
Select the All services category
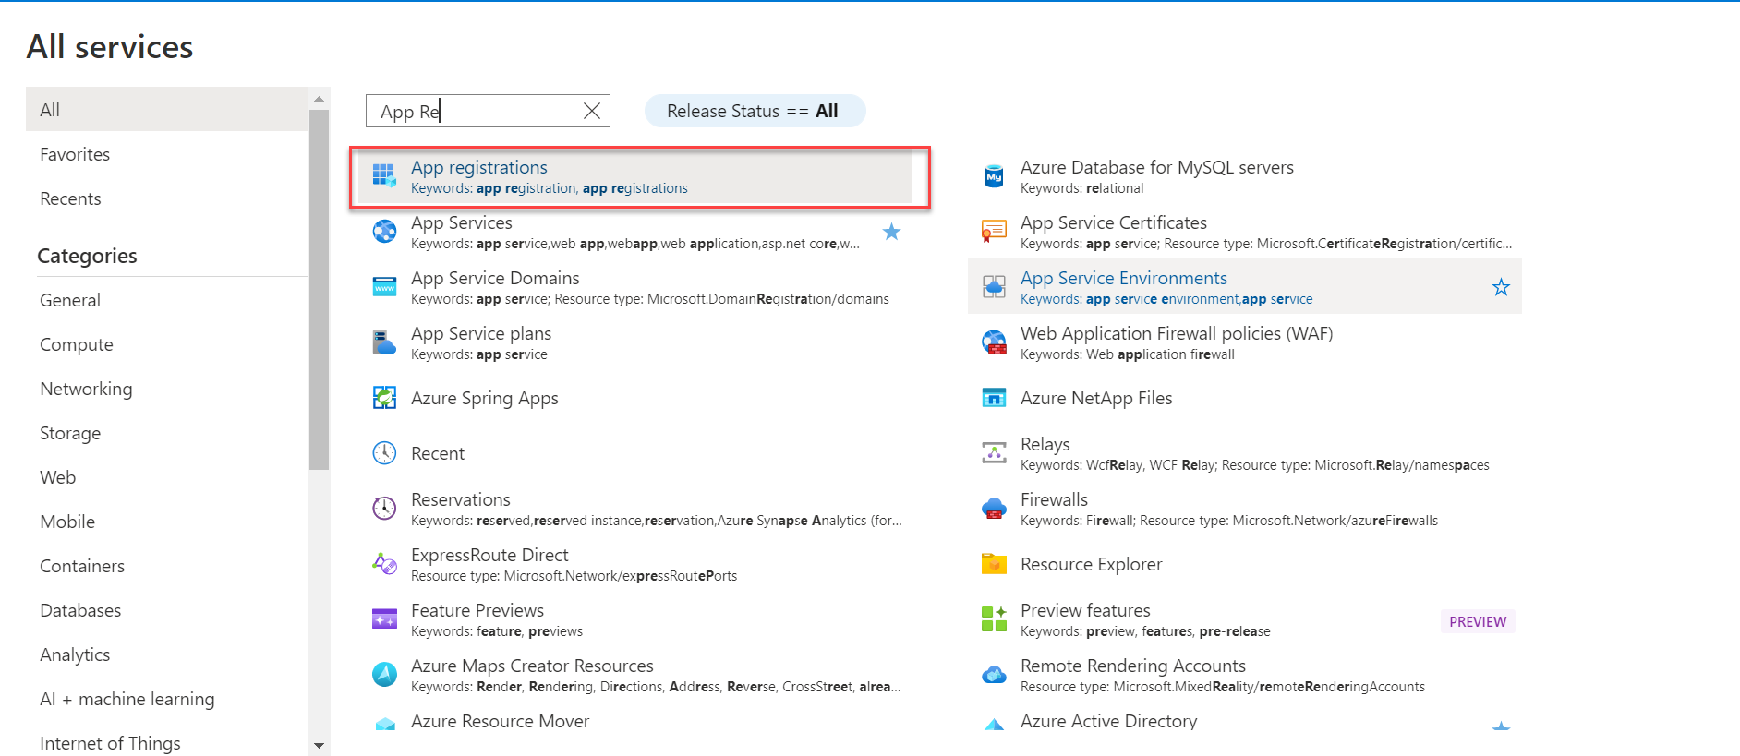(x=167, y=110)
